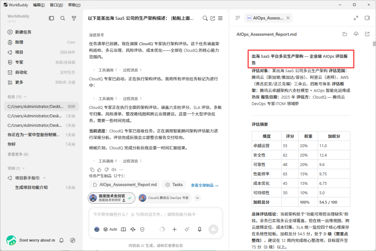Expand first 工具调用 1 details
376x251 pixels.
pyautogui.click(x=105, y=70)
